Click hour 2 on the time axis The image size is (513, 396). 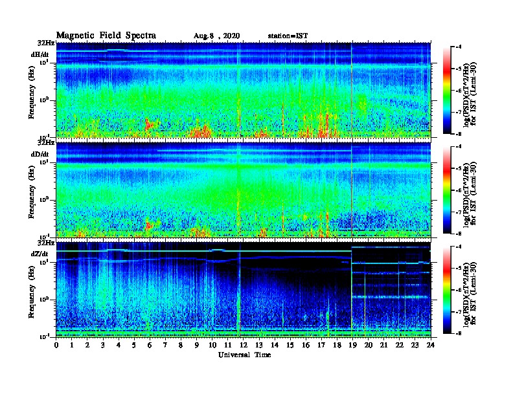coord(87,346)
